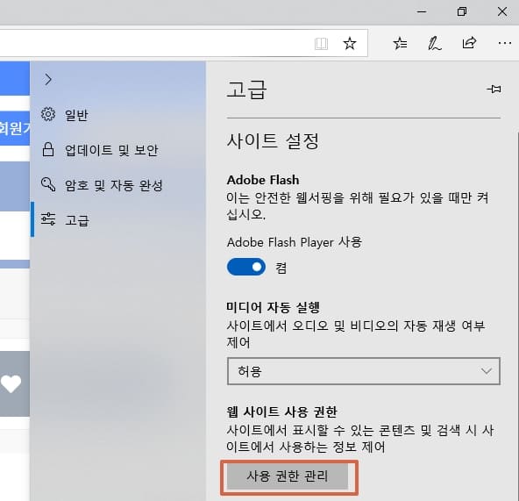519x501 pixels.
Task: Pin the settings pane with pushpin icon
Action: (494, 89)
